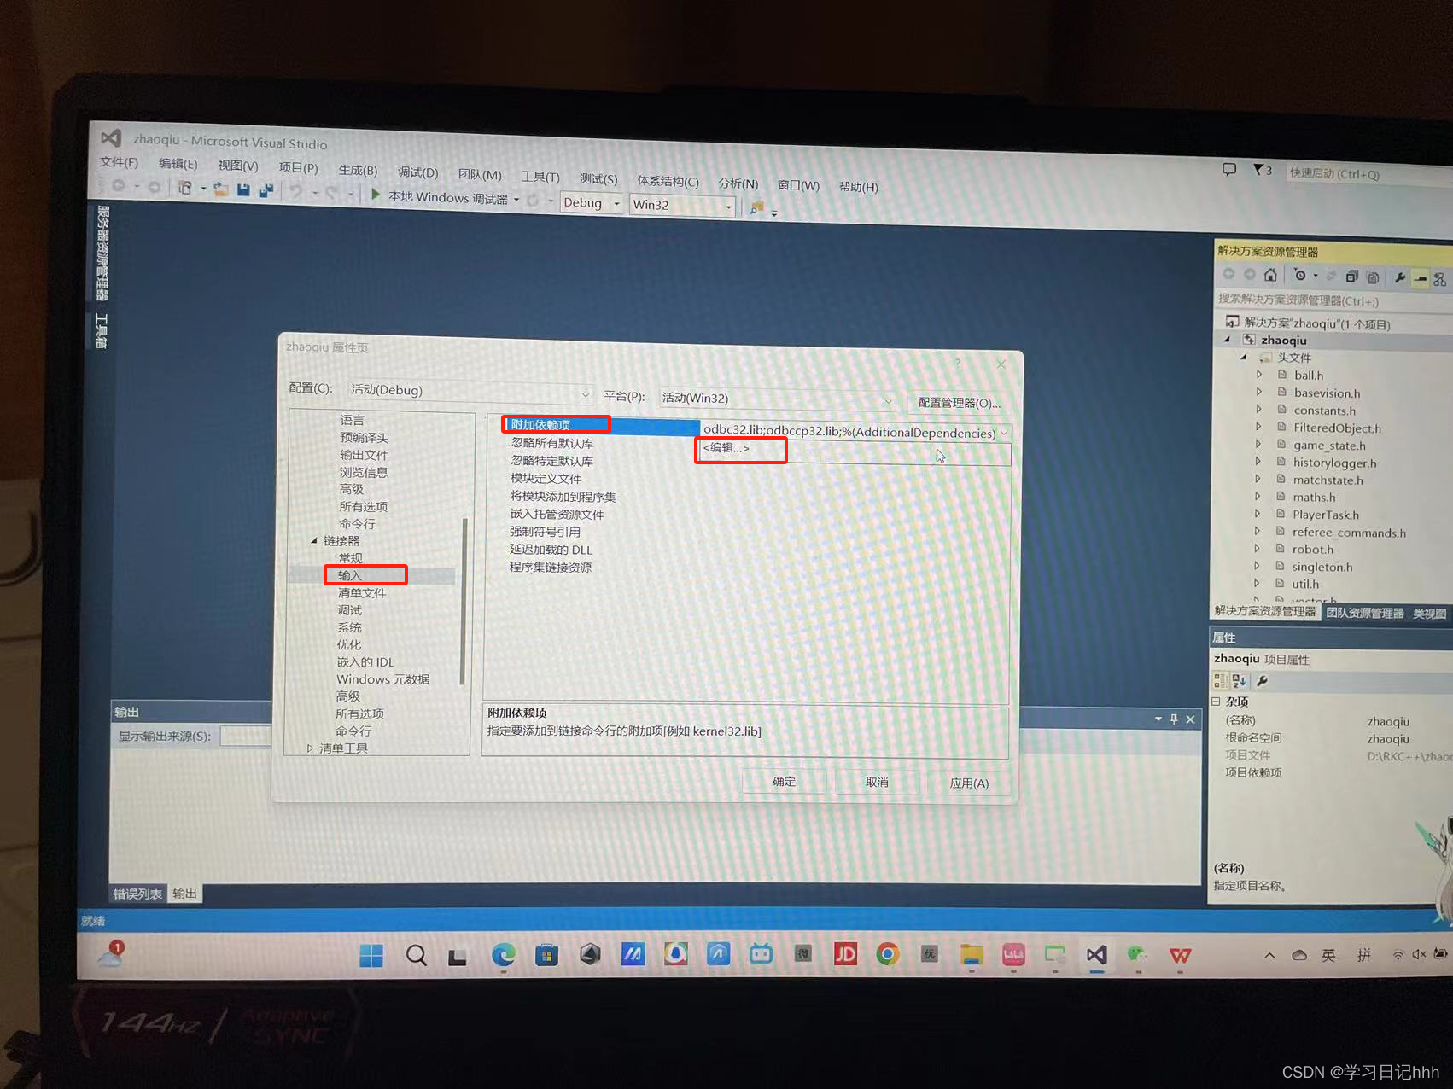Open Microsoft Edge from the taskbar
1453x1089 pixels.
click(504, 954)
